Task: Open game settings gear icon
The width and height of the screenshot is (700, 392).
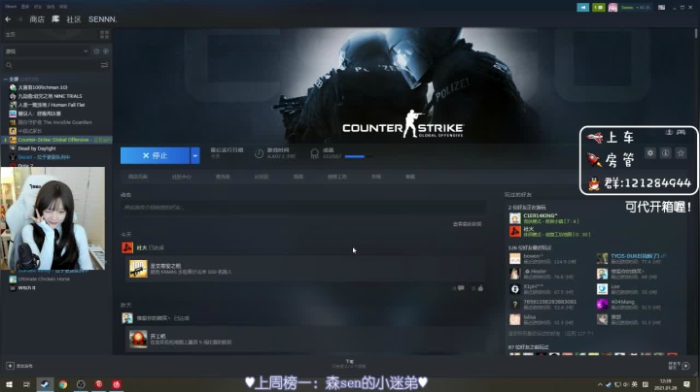Action: tap(650, 152)
